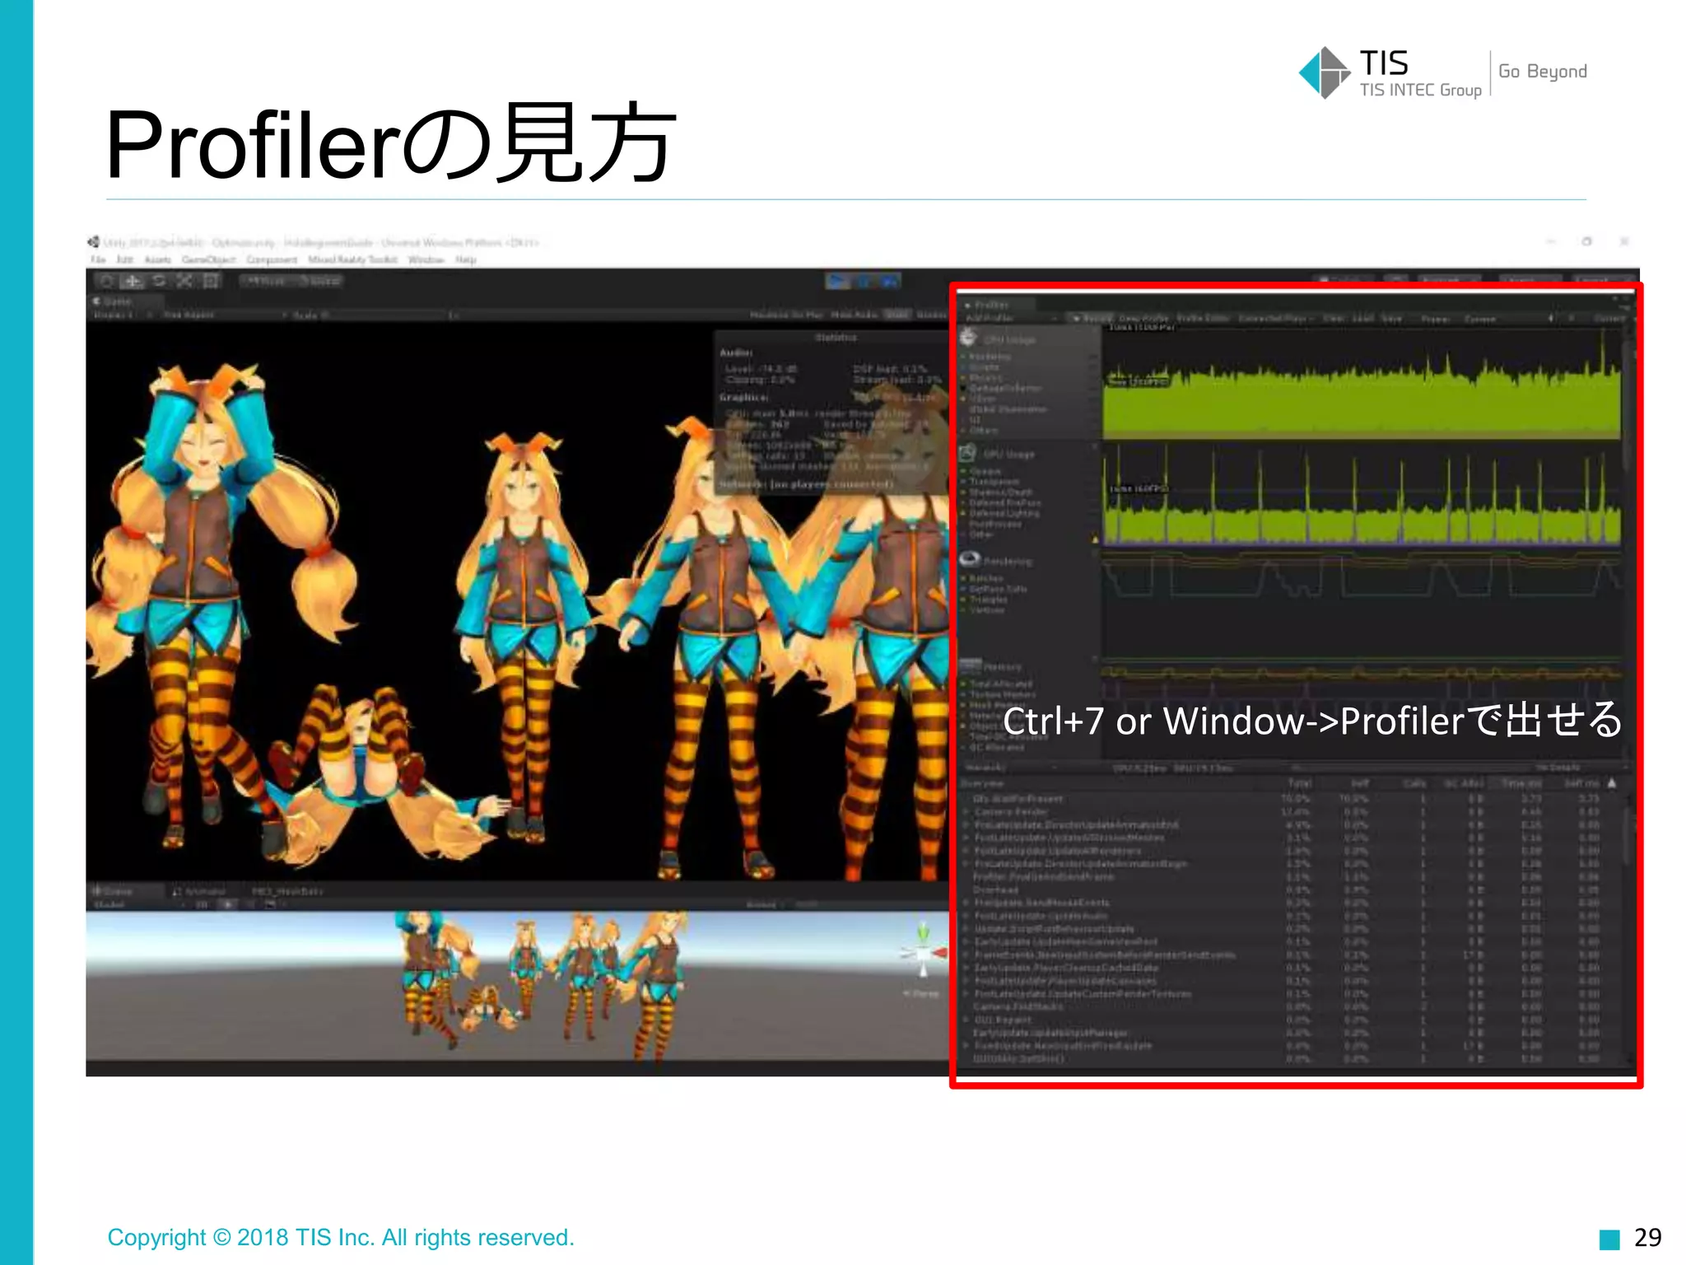Click the CPU Usage chart graph
Viewport: 1686px width, 1265px height.
tap(1362, 383)
